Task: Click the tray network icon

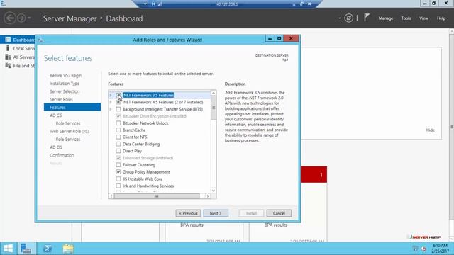Action: click(x=415, y=249)
